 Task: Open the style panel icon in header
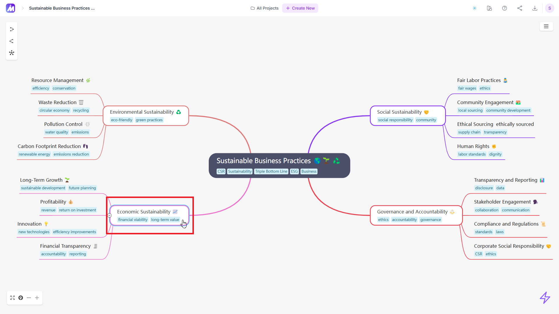point(489,8)
